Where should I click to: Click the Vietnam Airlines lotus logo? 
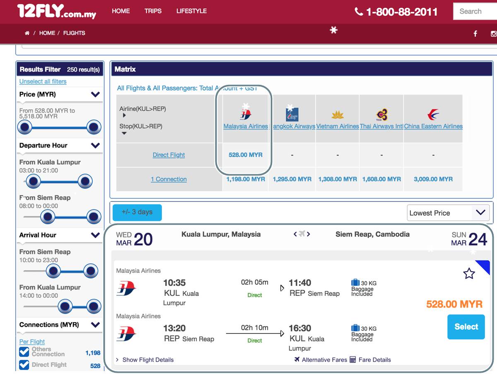pos(338,115)
